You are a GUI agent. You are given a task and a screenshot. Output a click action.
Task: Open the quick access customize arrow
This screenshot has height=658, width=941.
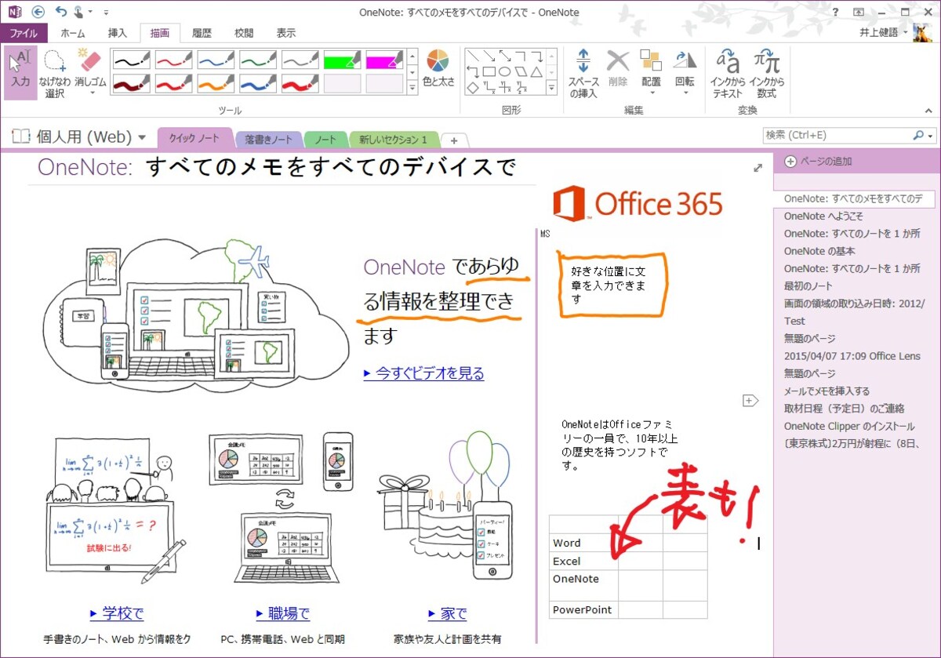(106, 13)
